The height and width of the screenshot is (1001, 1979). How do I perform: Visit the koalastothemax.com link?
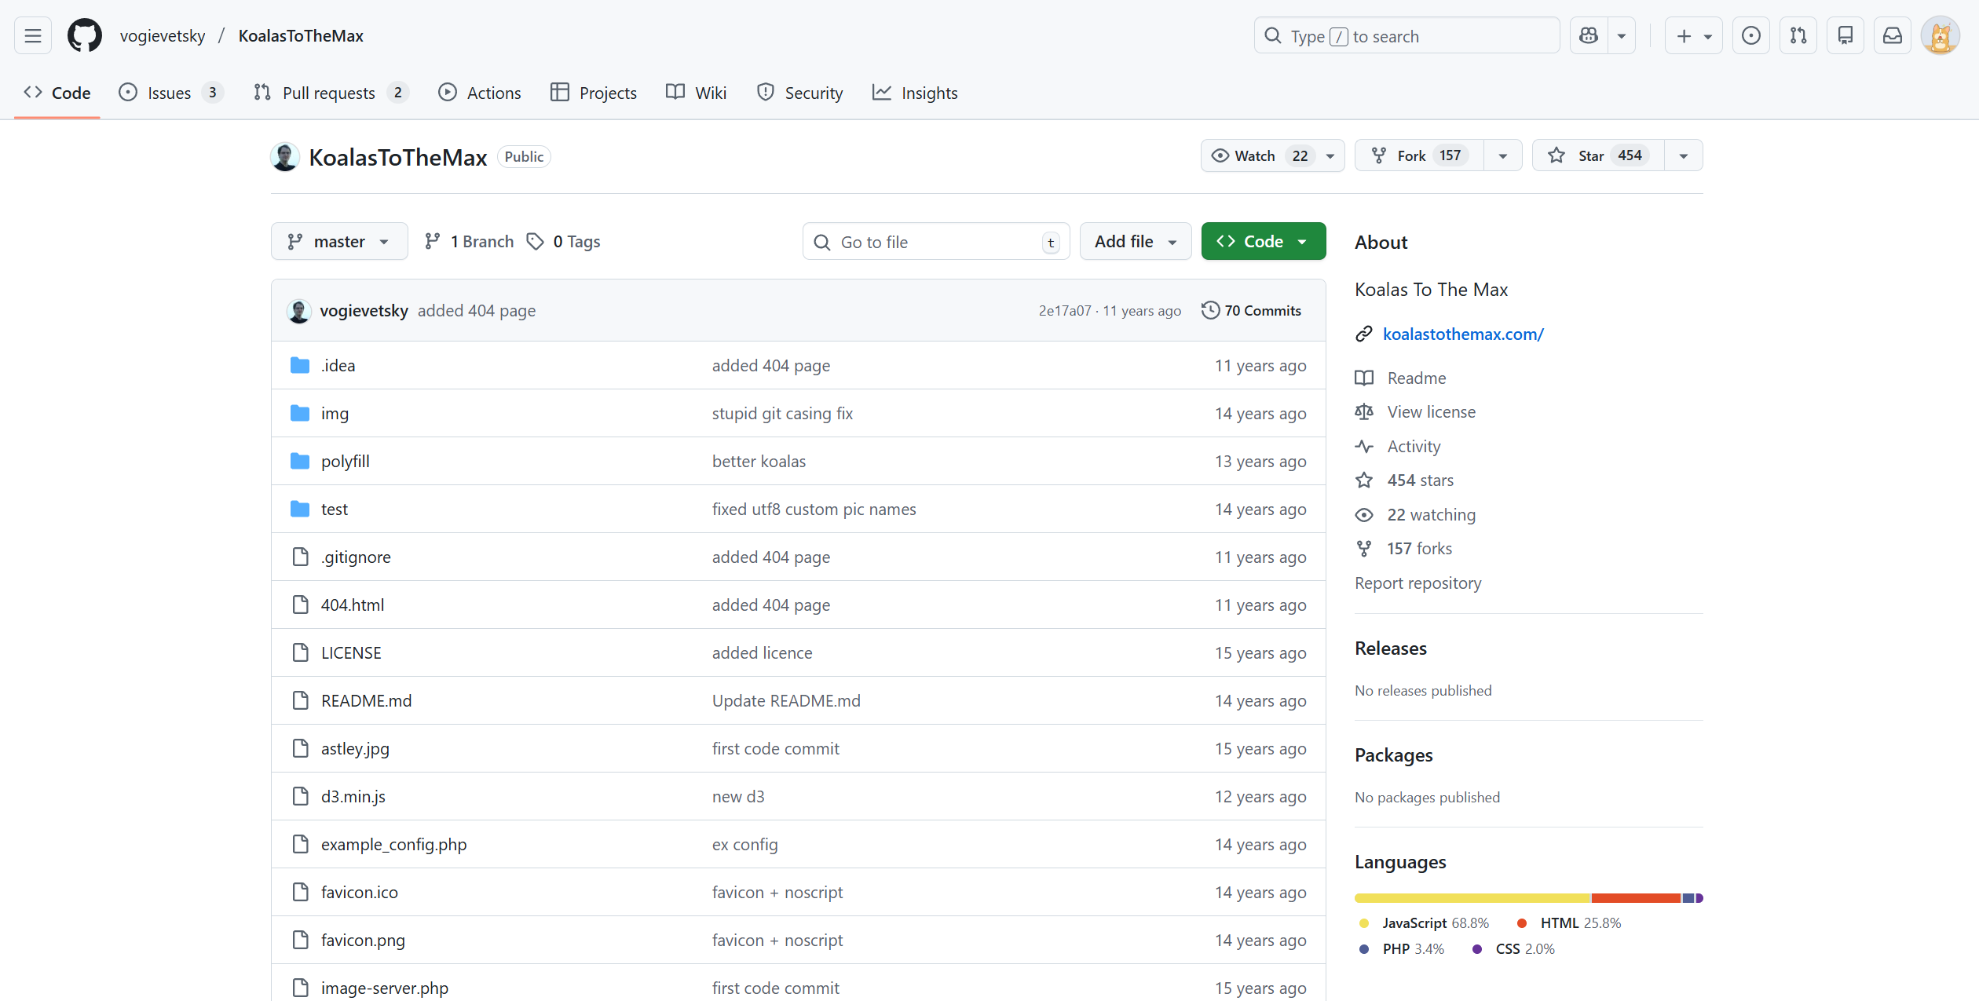(1462, 334)
